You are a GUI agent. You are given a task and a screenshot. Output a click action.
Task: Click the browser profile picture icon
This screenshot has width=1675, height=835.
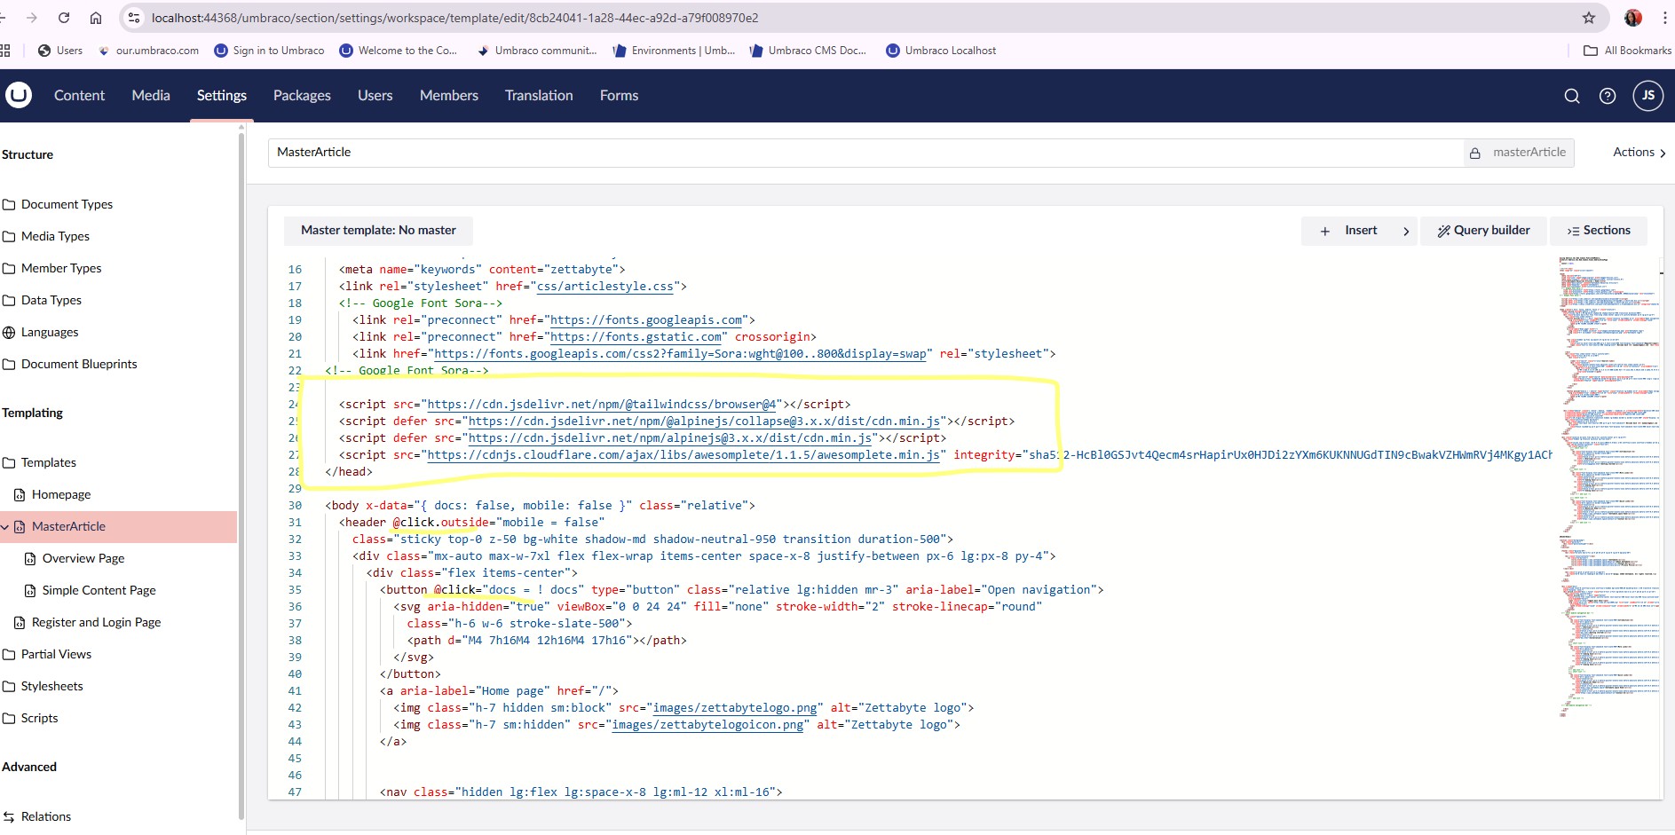pos(1633,18)
